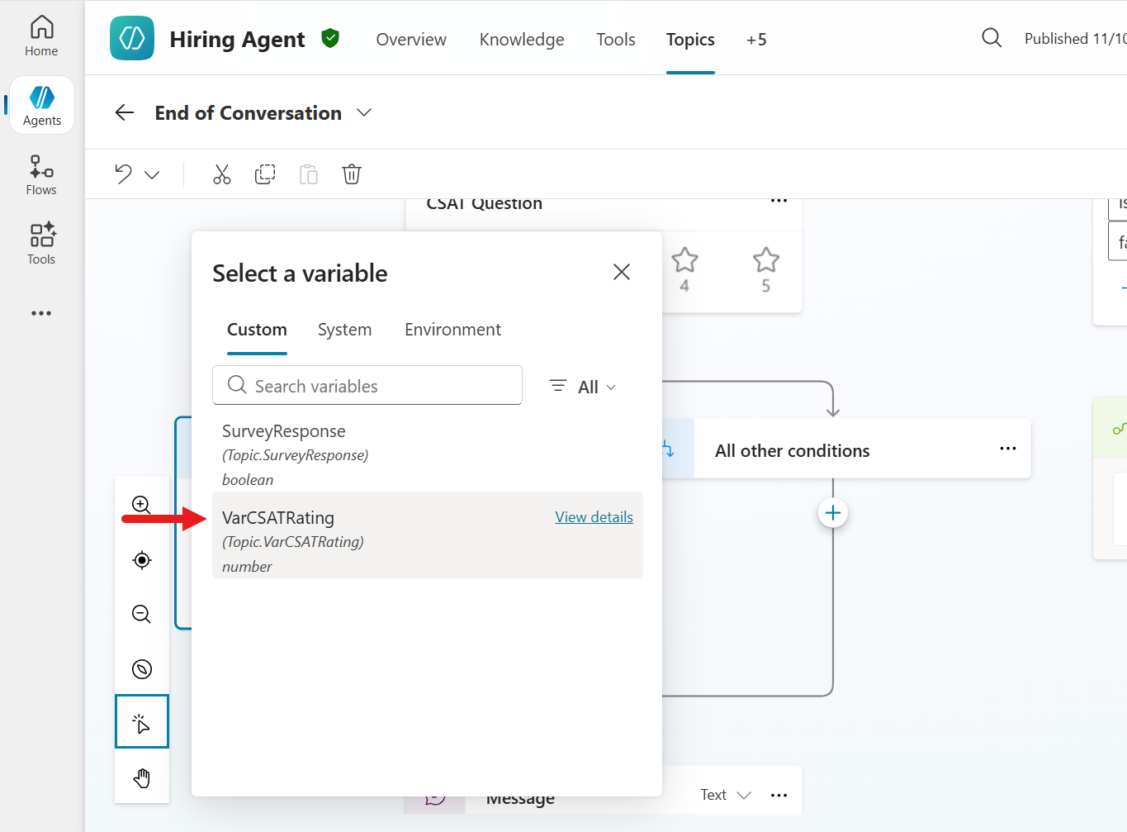Open the All filter dropdown in the dialog
Image resolution: width=1127 pixels, height=832 pixels.
[582, 386]
